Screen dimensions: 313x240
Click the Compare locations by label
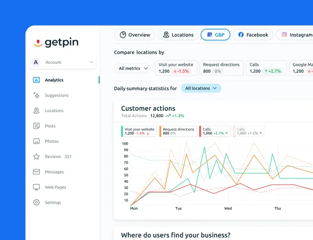click(139, 52)
